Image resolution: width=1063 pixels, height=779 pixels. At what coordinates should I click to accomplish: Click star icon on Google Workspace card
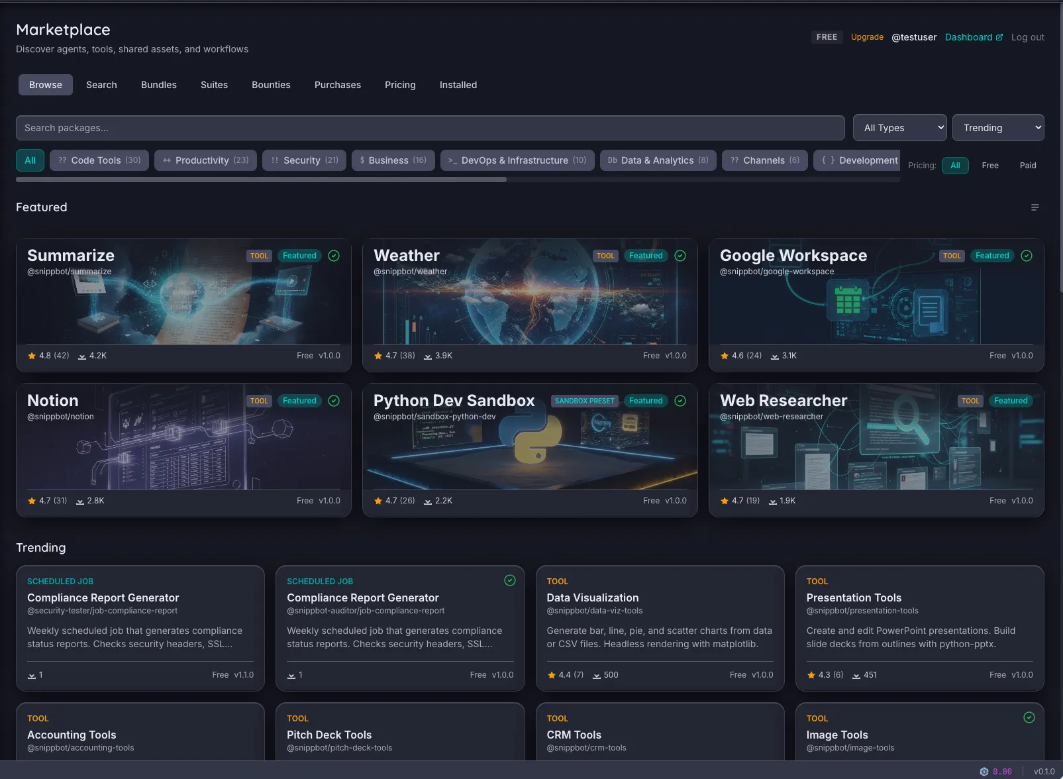coord(725,356)
